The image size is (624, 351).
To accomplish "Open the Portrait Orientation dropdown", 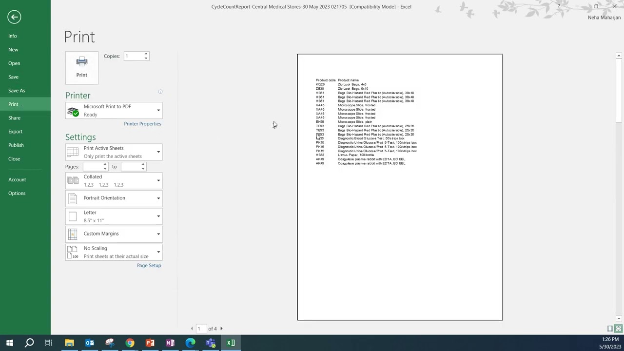I will tap(114, 198).
